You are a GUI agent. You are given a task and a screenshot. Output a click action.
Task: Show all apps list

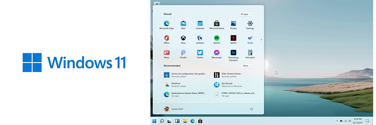pos(246,14)
